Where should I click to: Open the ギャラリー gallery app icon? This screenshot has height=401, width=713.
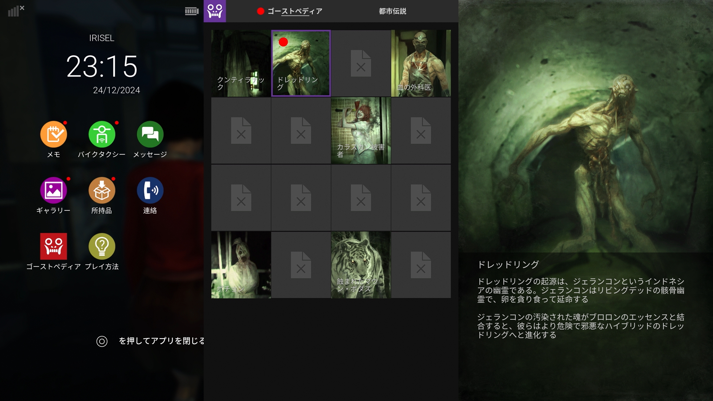[53, 190]
